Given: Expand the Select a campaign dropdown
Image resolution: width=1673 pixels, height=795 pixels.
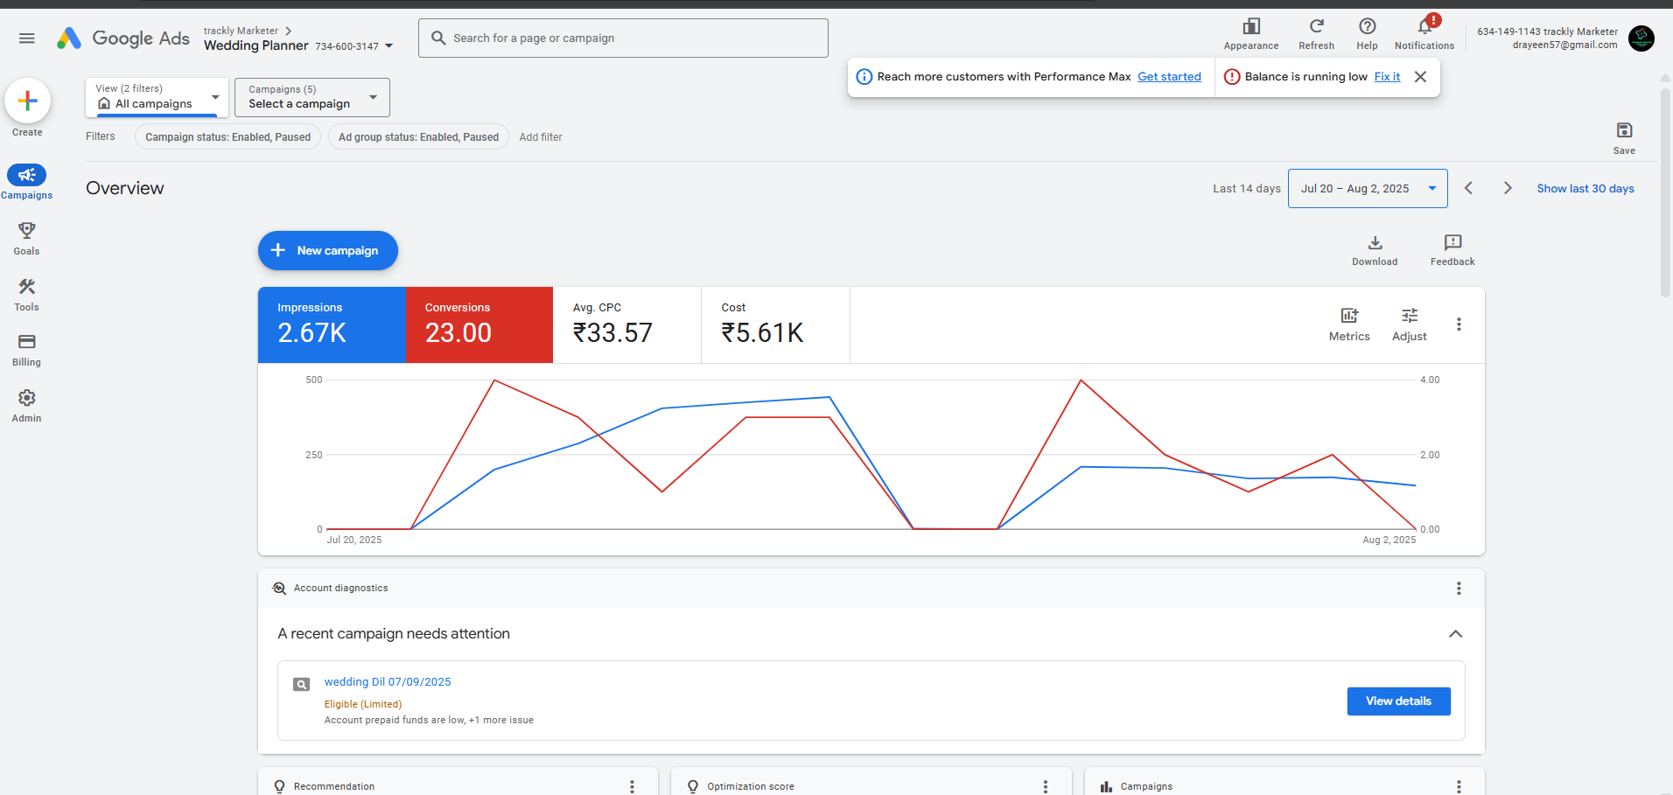Looking at the screenshot, I should click(x=311, y=97).
